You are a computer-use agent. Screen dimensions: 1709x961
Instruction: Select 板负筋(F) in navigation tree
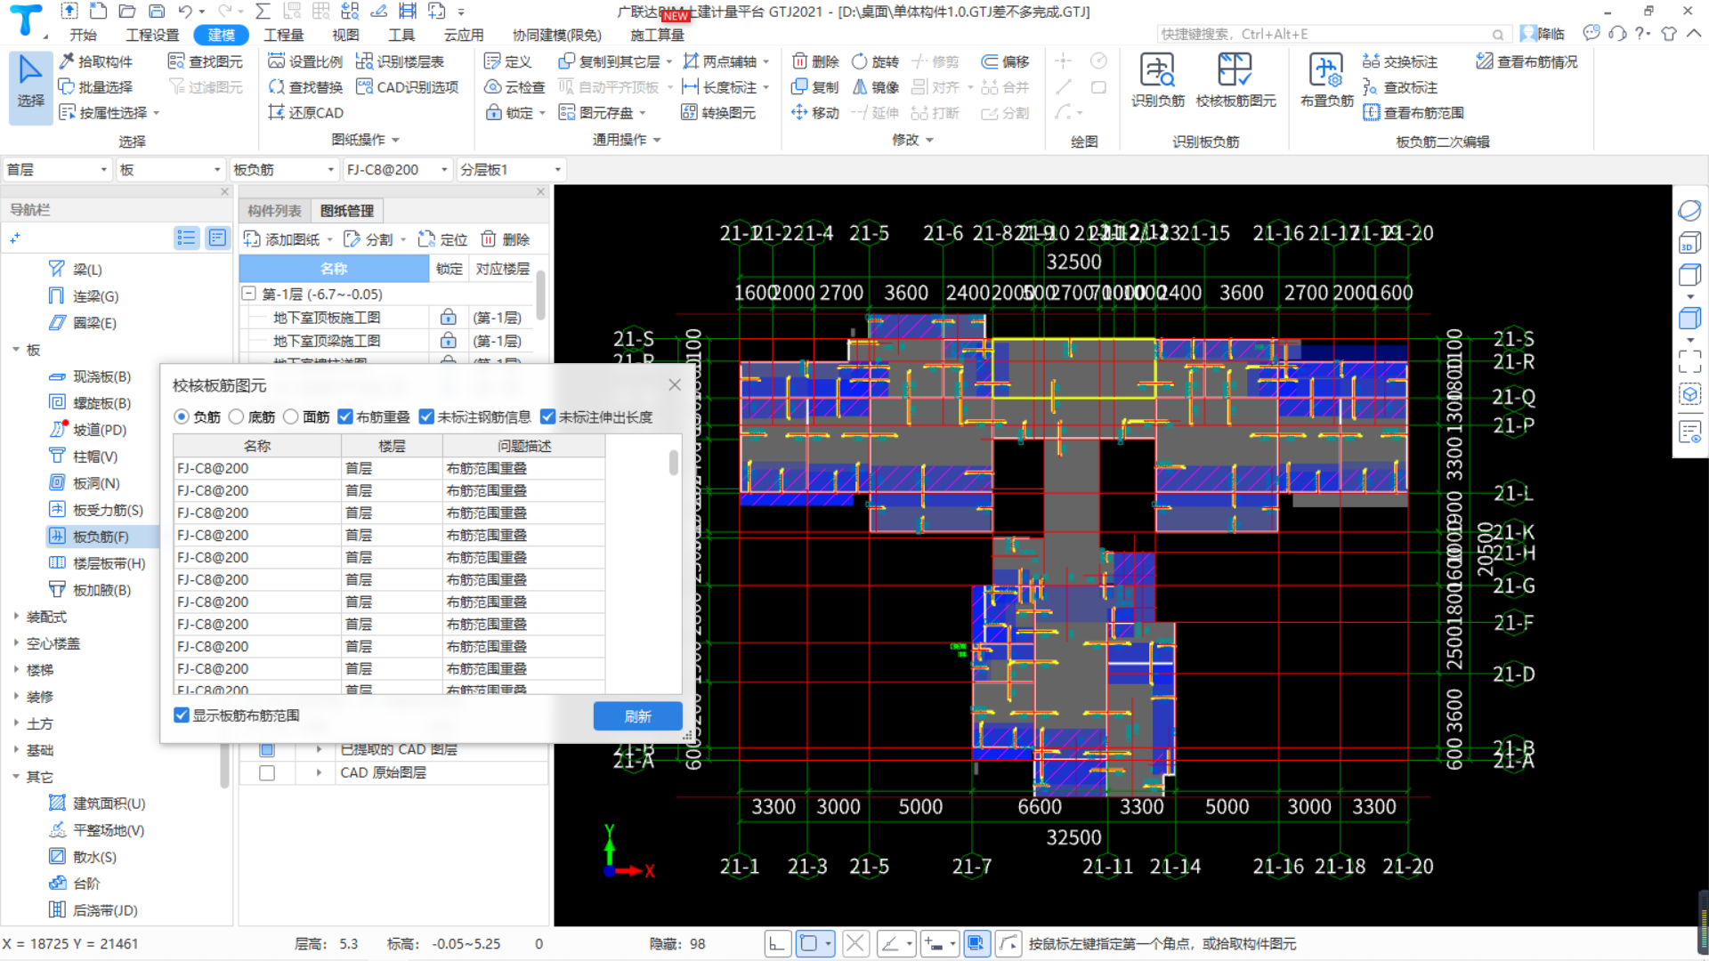pyautogui.click(x=101, y=537)
